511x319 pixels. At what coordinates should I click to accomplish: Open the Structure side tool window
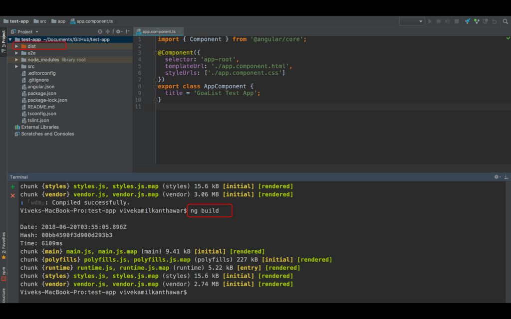(3, 296)
